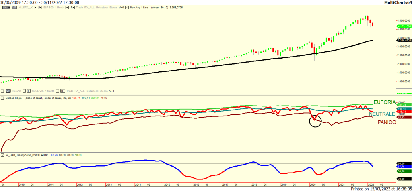Open the symbol dropdown beside ALLSPX__X
Screen dimensions: 412x191
coord(36,8)
